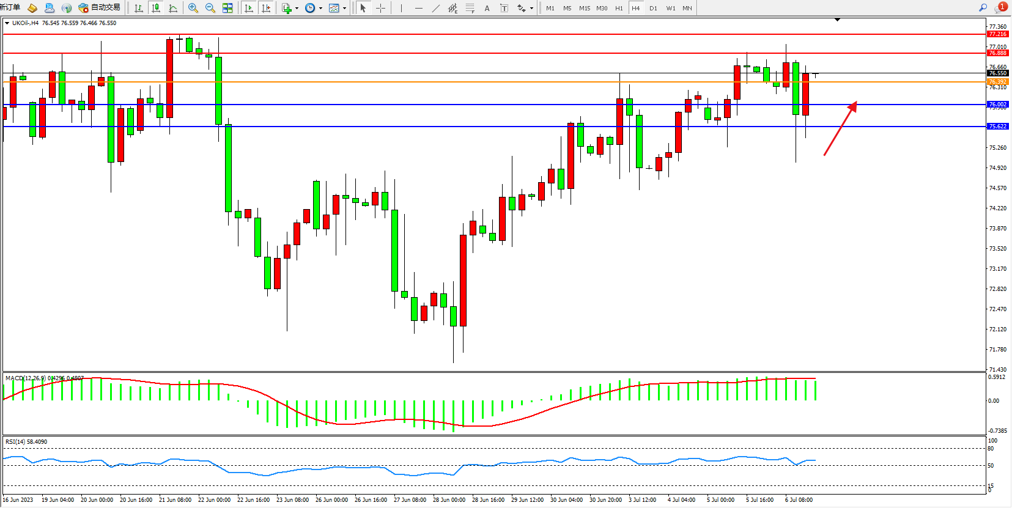Open the indicators list dropdown arrow

297,9
